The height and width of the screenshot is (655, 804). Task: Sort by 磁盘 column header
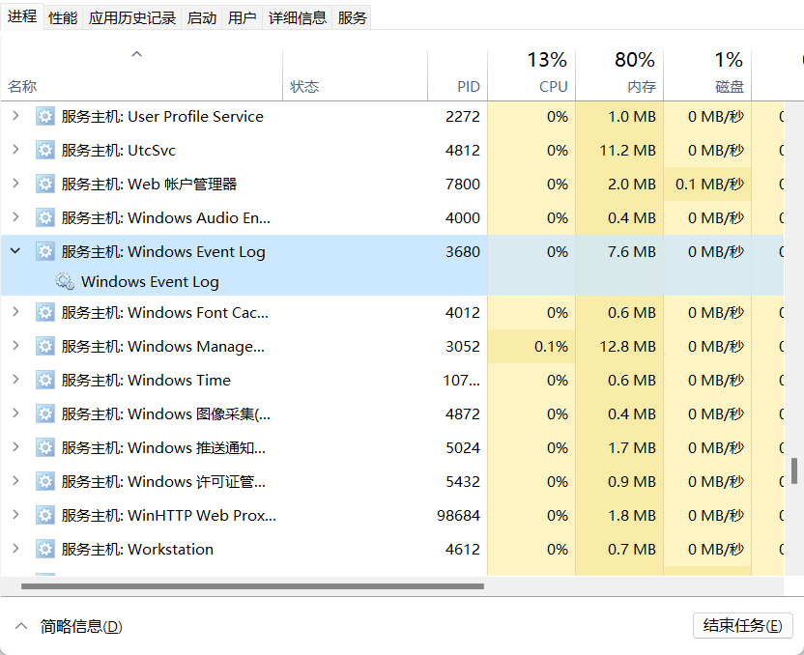point(707,74)
